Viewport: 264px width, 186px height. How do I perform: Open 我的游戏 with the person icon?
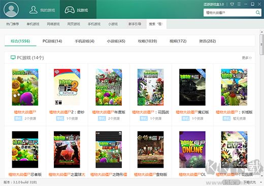(x=42, y=10)
